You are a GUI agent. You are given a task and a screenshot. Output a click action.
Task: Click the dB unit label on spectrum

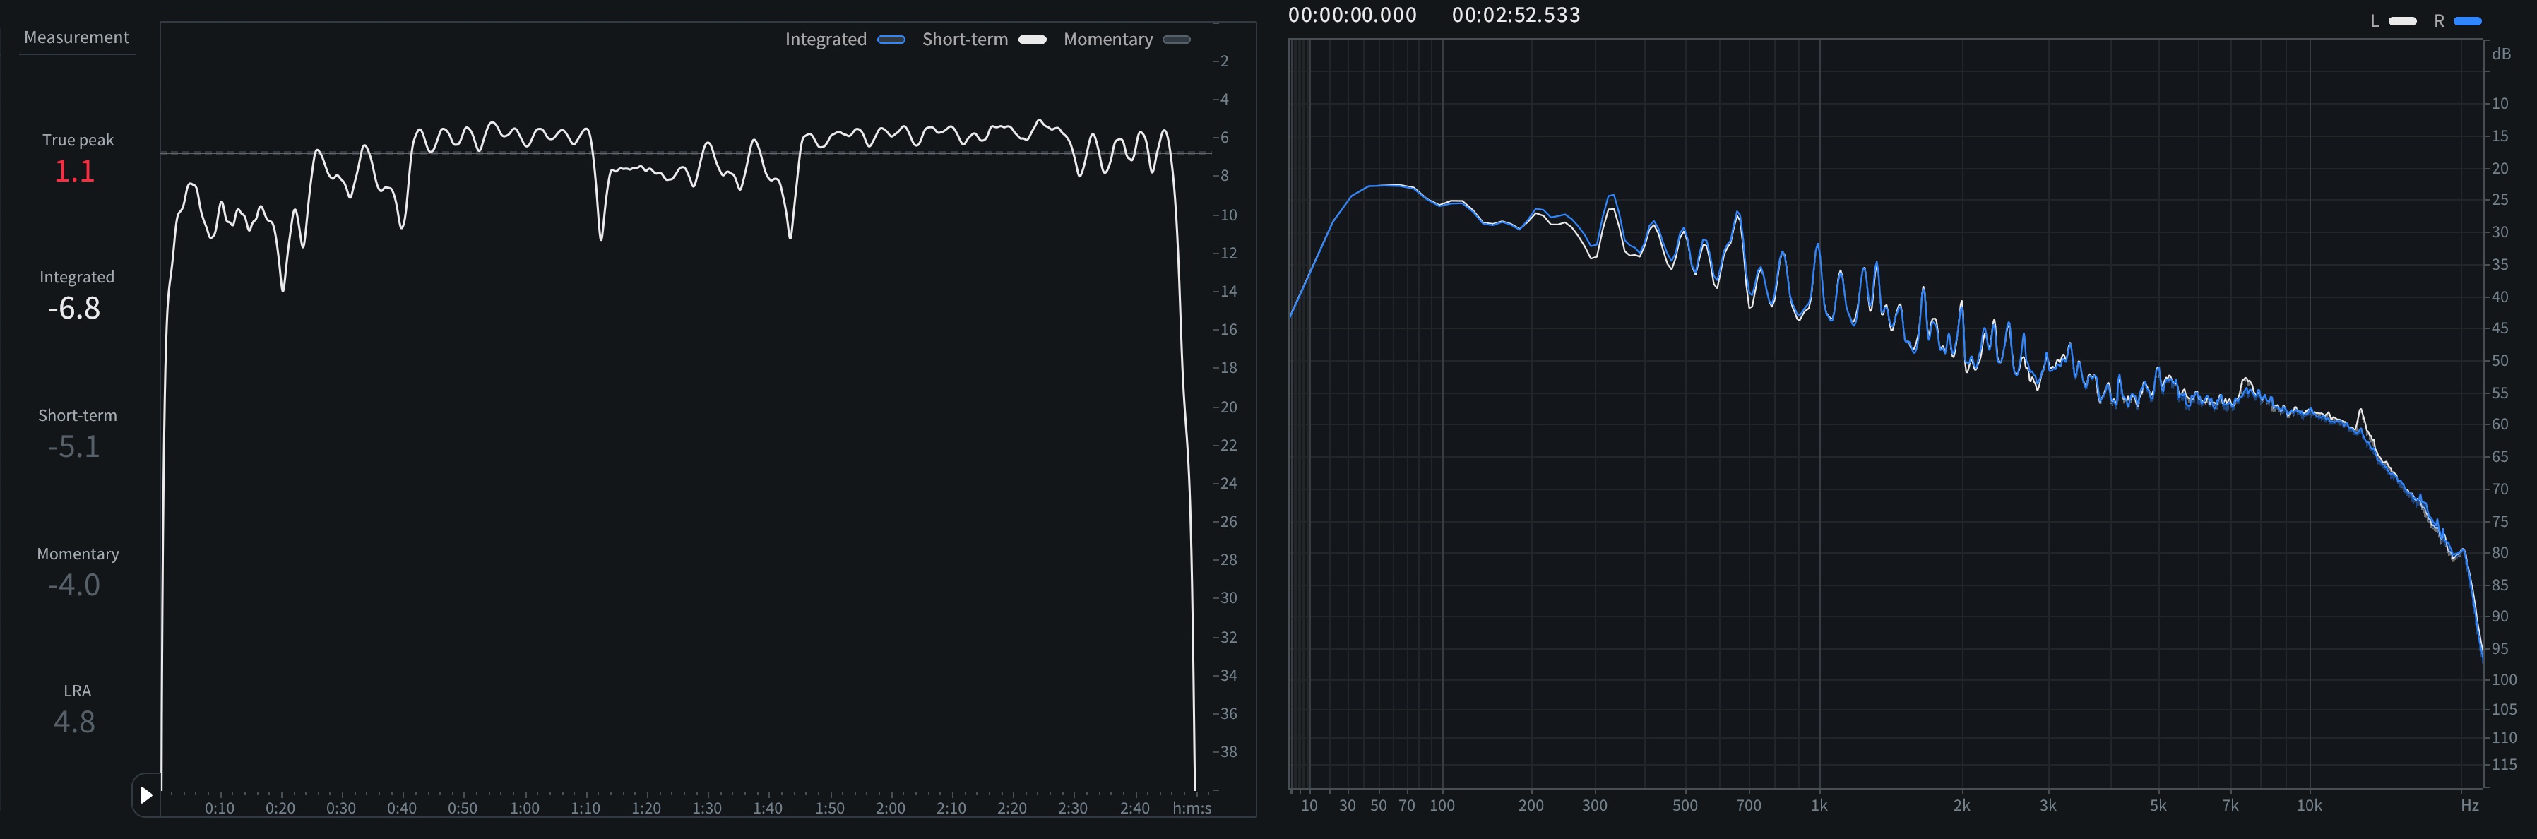(2502, 54)
